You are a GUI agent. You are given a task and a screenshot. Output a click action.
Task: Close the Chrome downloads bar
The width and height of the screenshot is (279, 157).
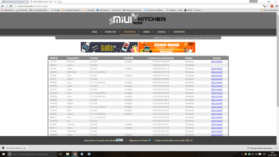[x=276, y=148]
